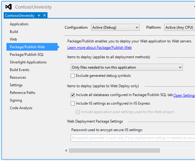The image size is (195, 161).
Task: Click the horizontal scrollbar thumb
Action: coord(114,151)
